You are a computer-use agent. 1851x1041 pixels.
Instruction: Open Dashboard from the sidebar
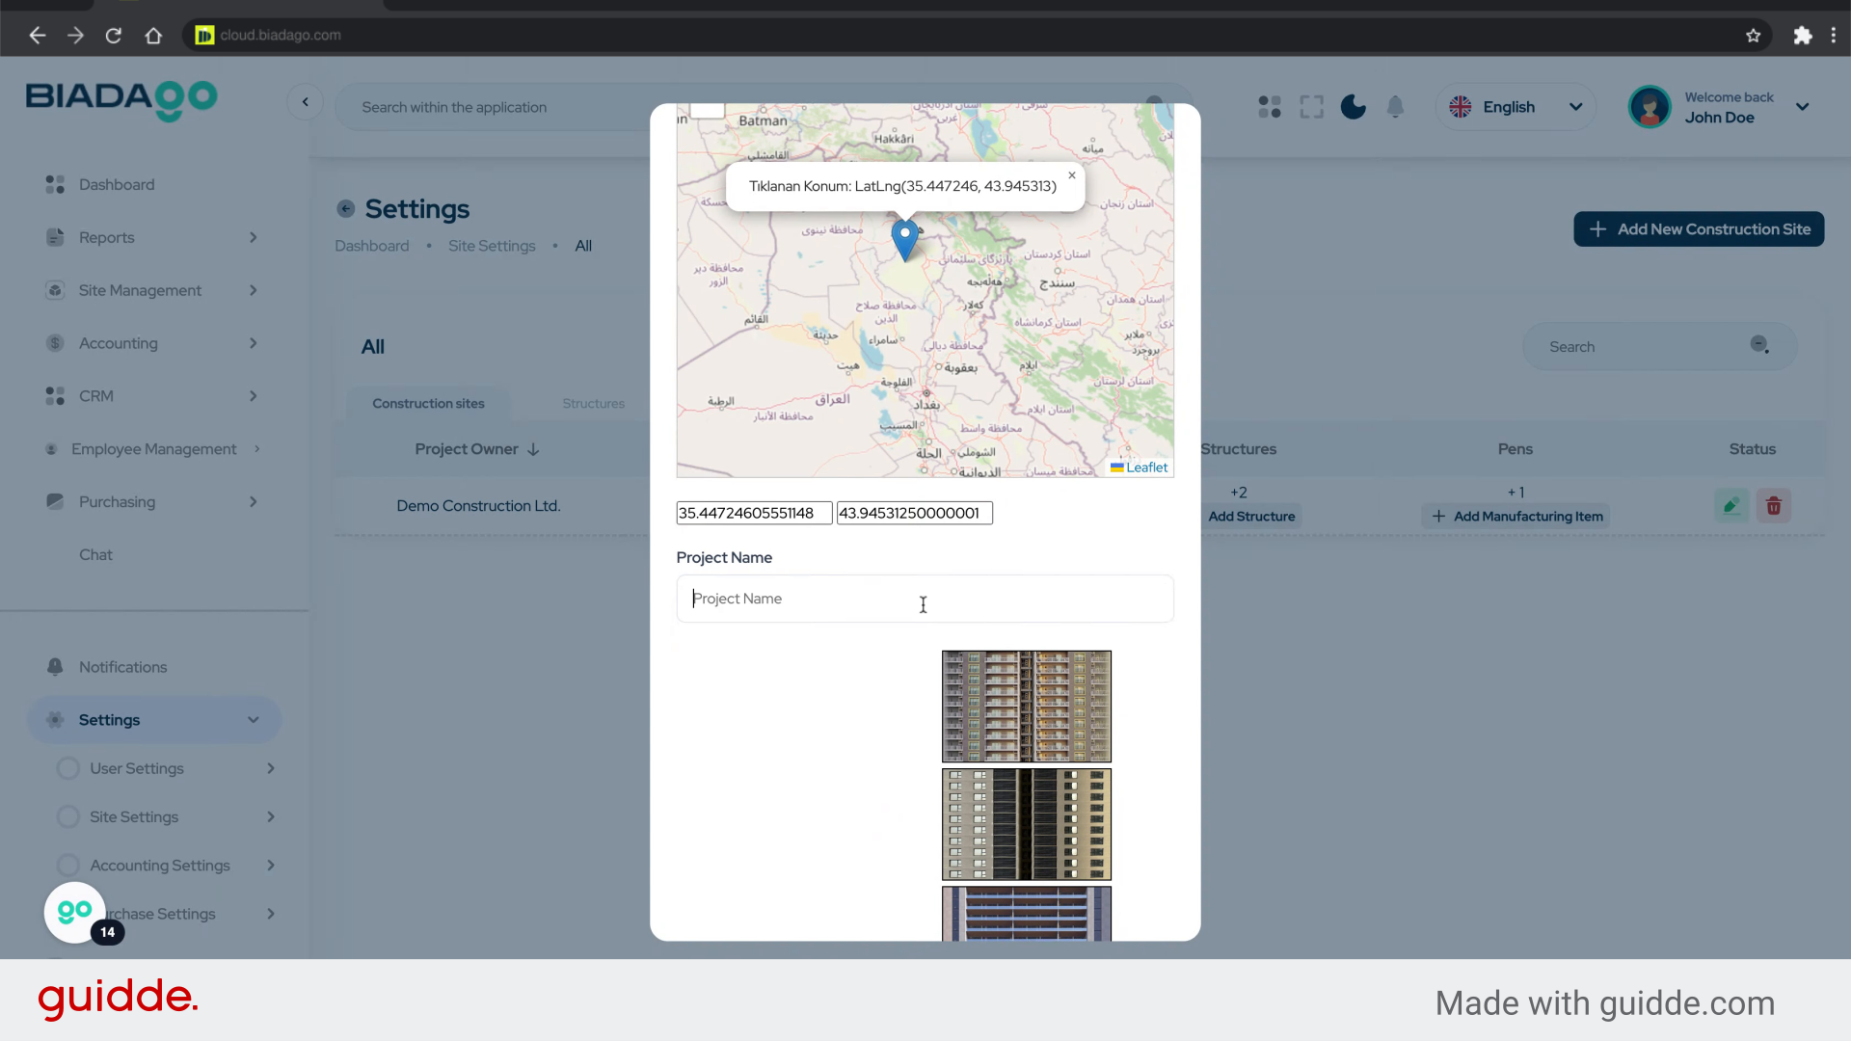point(117,184)
